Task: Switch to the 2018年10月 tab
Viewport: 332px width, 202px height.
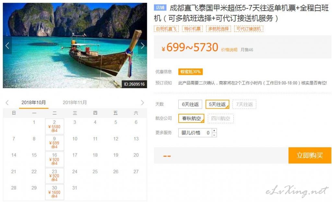Action: tap(34, 102)
